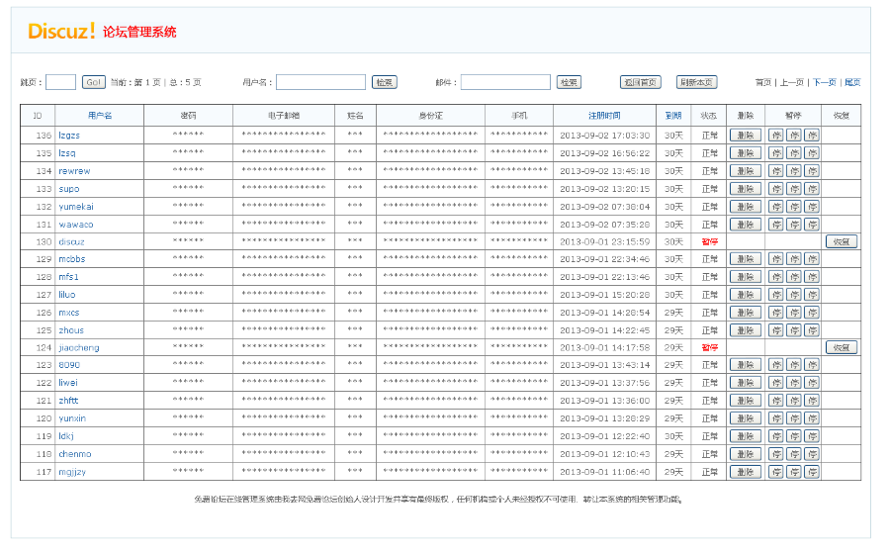The image size is (890, 553).
Task: Open user mgjjzy
Action: pos(72,472)
